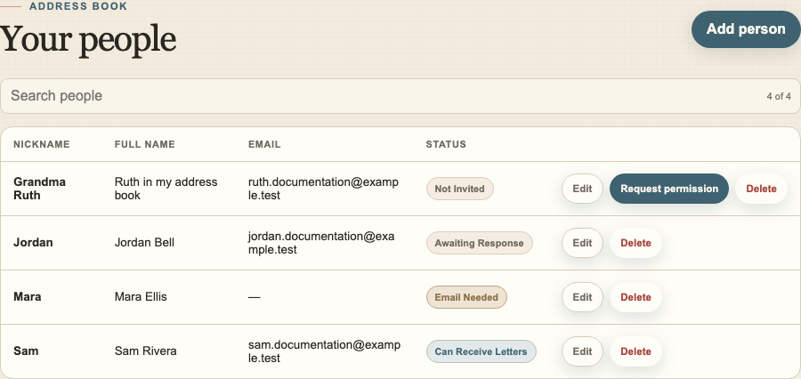
Task: Remove Sam using Delete
Action: click(635, 351)
